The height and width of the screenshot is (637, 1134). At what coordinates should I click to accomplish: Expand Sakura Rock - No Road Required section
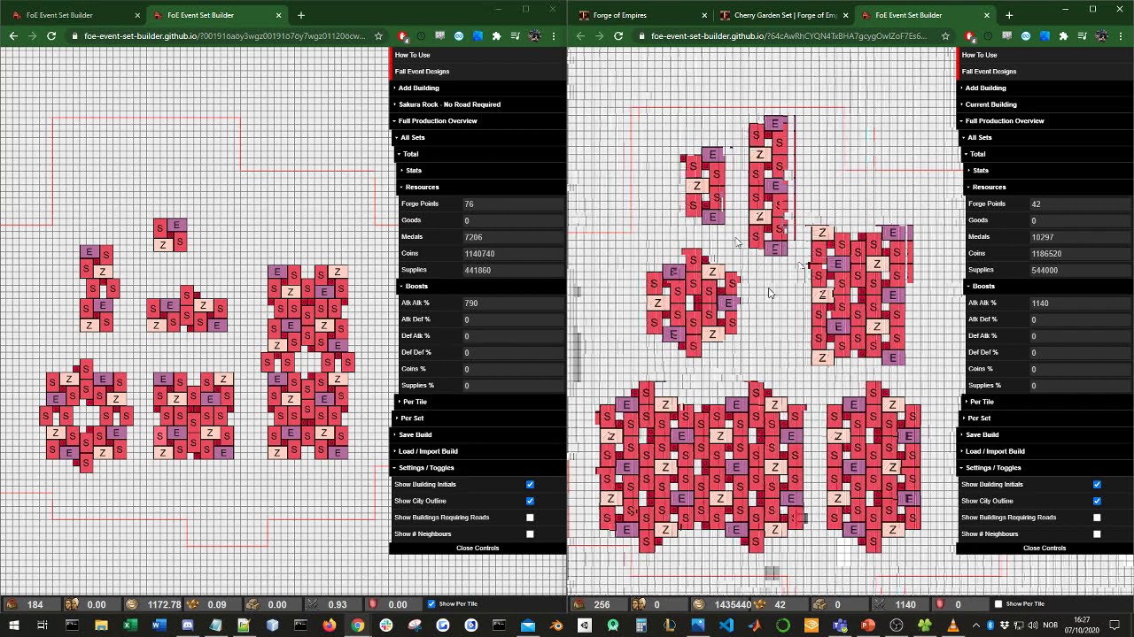tap(478, 104)
